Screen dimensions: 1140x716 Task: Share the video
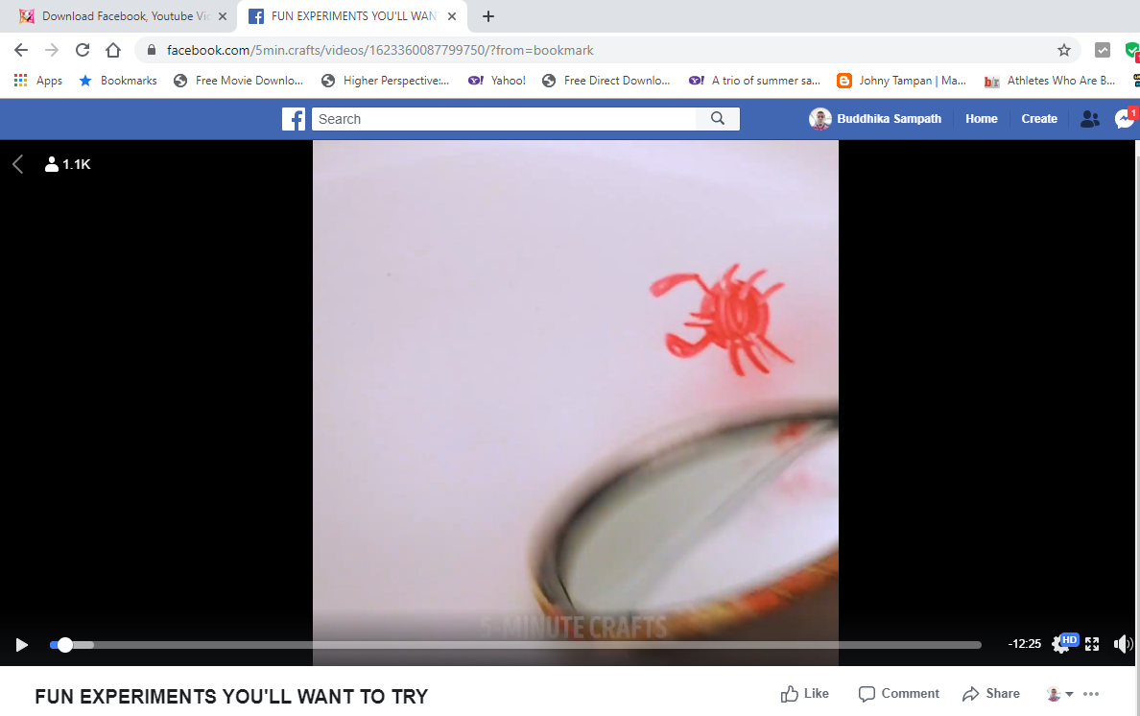(991, 694)
